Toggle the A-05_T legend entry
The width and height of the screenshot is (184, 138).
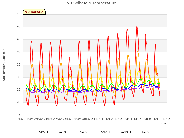[41, 132]
